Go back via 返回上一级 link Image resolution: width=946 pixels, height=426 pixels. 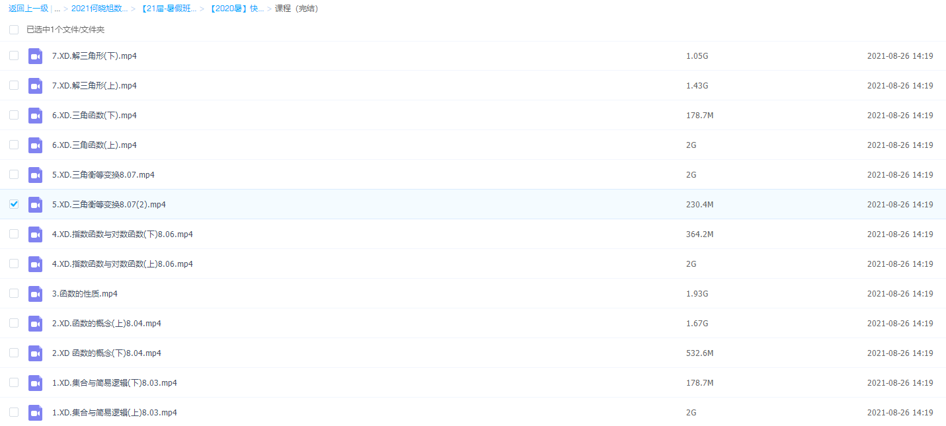(x=28, y=9)
